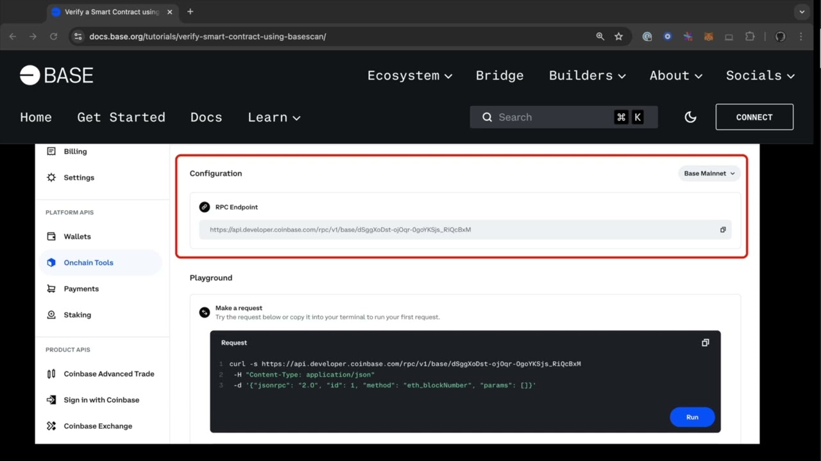821x461 pixels.
Task: Go to Home in the navigation
Action: 36,117
